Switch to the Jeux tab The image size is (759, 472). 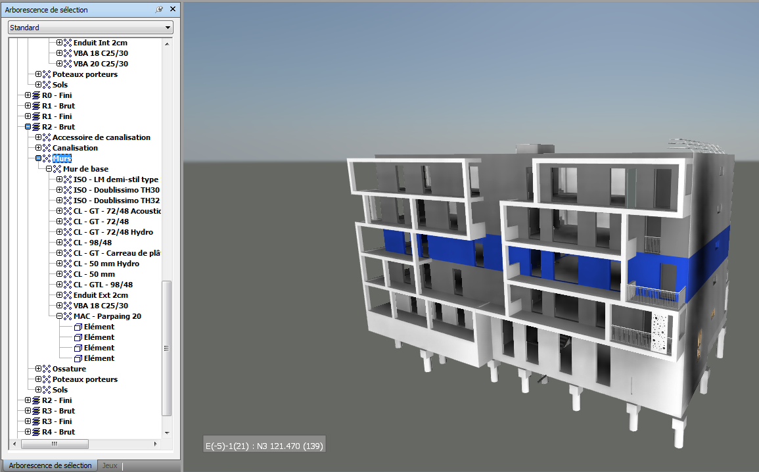(110, 465)
